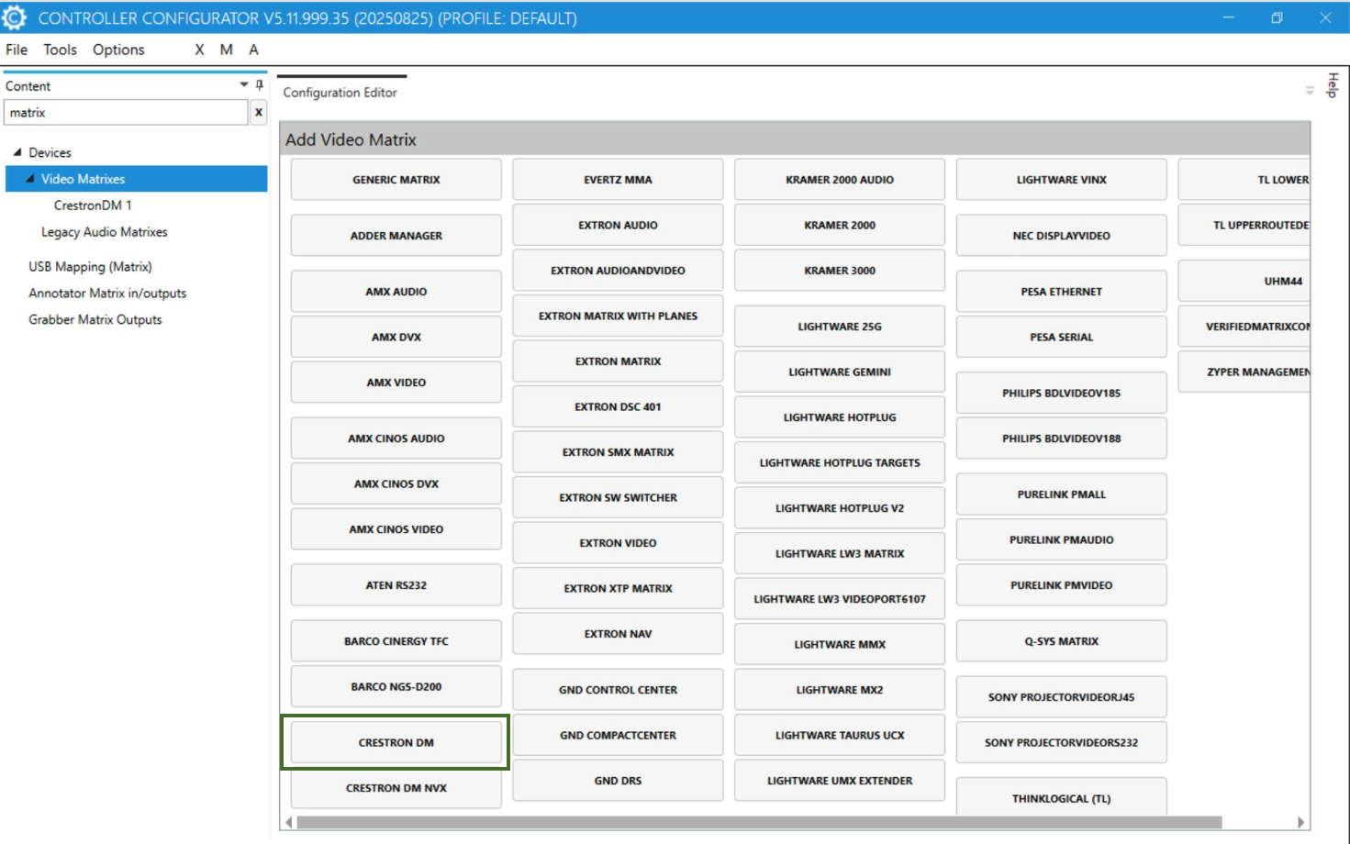Clear the matrix search with x button
This screenshot has width=1350, height=844.
coord(259,113)
